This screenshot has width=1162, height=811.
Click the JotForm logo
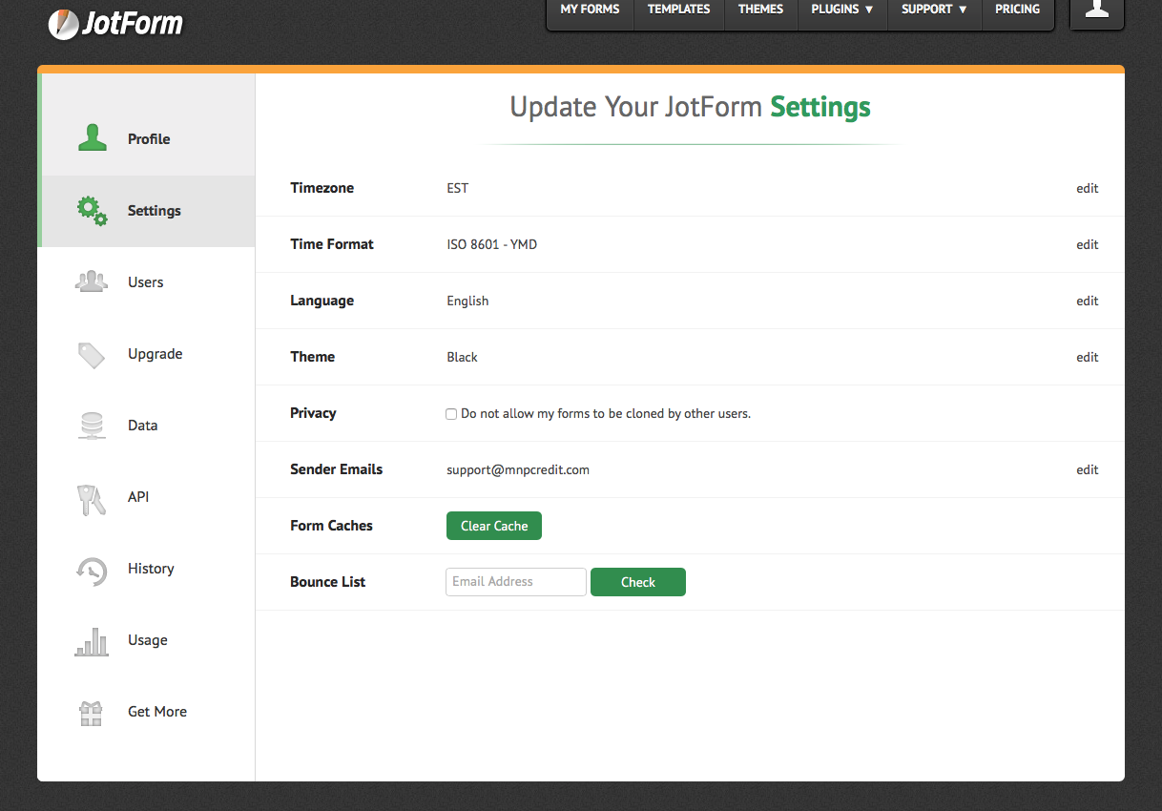115,23
